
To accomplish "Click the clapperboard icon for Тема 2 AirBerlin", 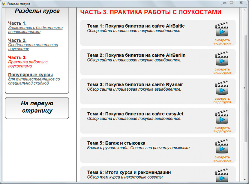I will 222,59.
